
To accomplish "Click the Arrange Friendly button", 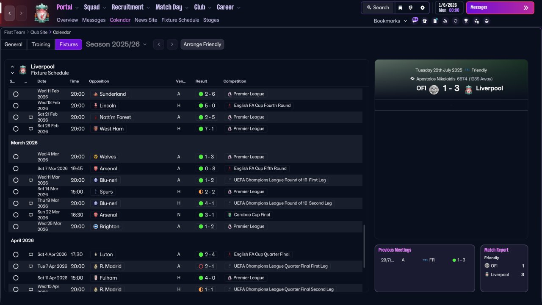I will click(202, 44).
